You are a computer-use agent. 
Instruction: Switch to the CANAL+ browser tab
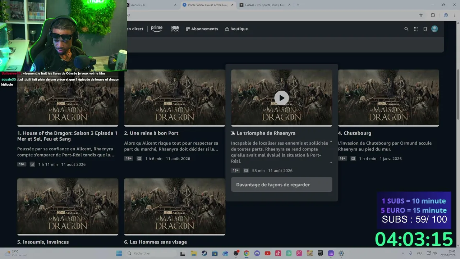point(264,5)
